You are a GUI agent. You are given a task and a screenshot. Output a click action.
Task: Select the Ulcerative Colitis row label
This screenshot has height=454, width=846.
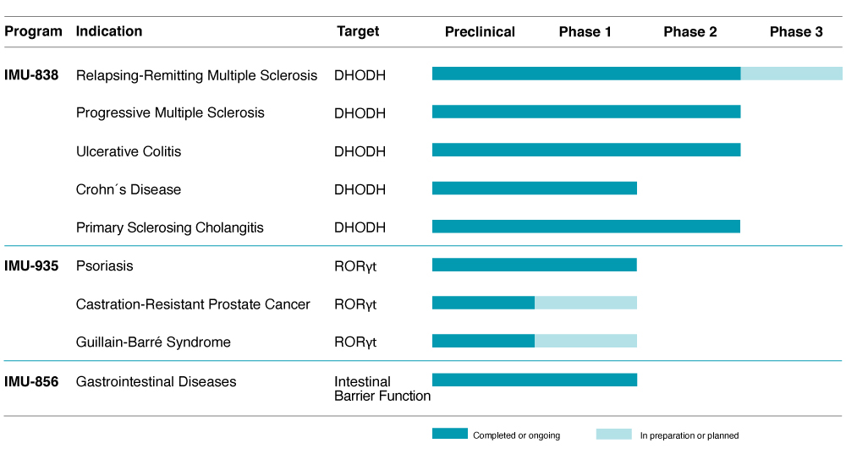click(x=129, y=152)
